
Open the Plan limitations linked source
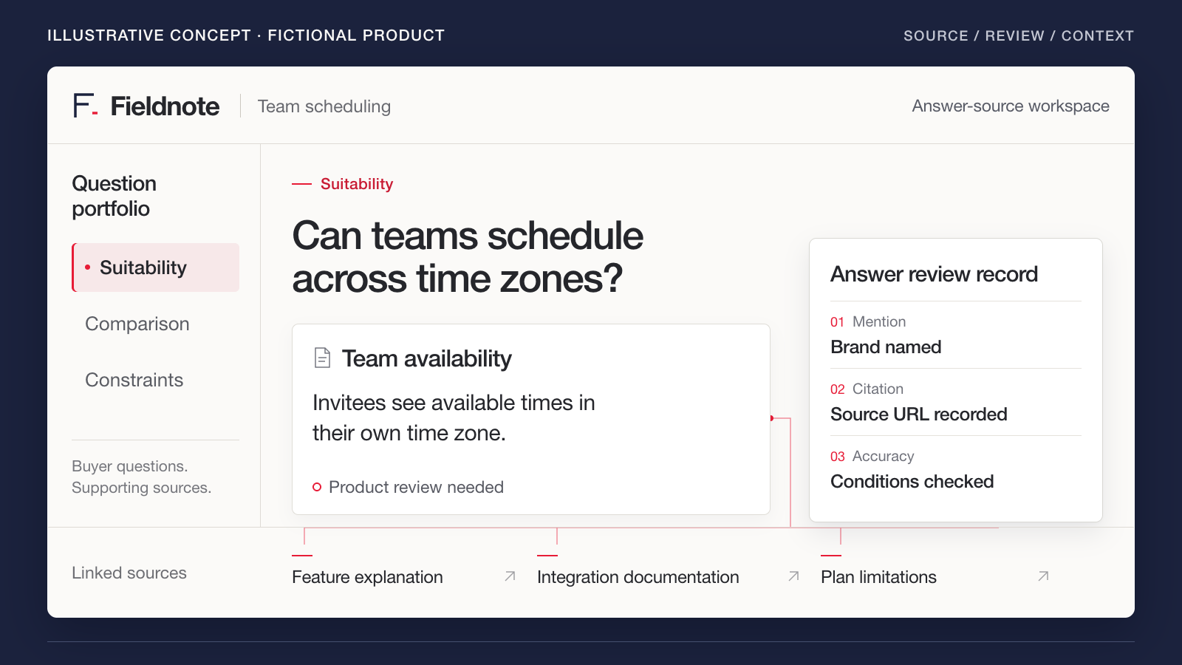point(878,577)
